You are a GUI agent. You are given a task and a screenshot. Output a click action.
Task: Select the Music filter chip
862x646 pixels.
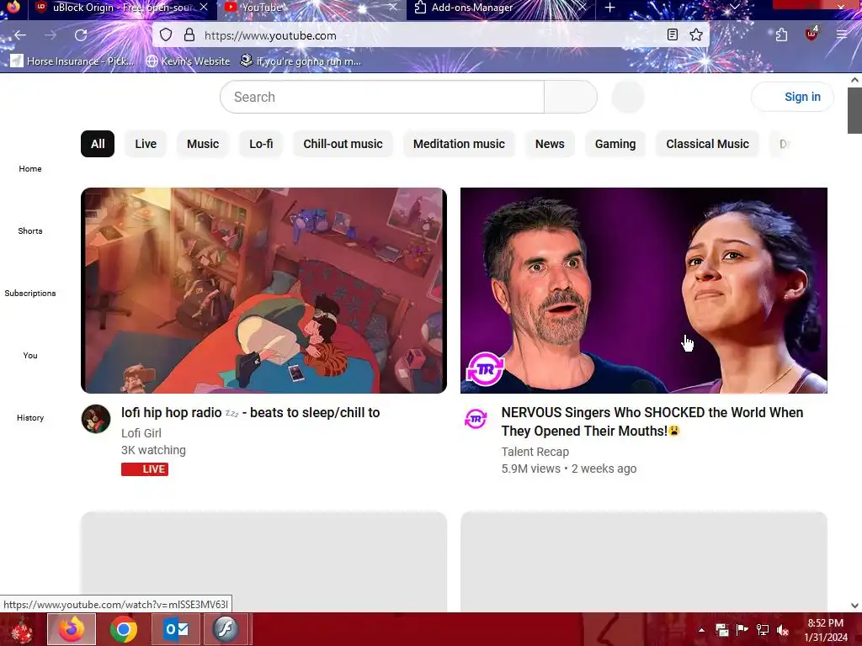[x=203, y=144]
